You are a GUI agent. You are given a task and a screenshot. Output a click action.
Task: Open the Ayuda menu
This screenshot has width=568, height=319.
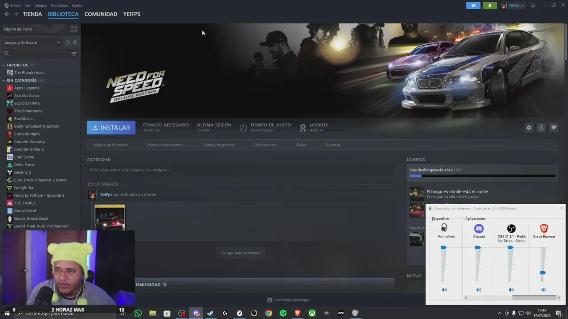pos(77,5)
